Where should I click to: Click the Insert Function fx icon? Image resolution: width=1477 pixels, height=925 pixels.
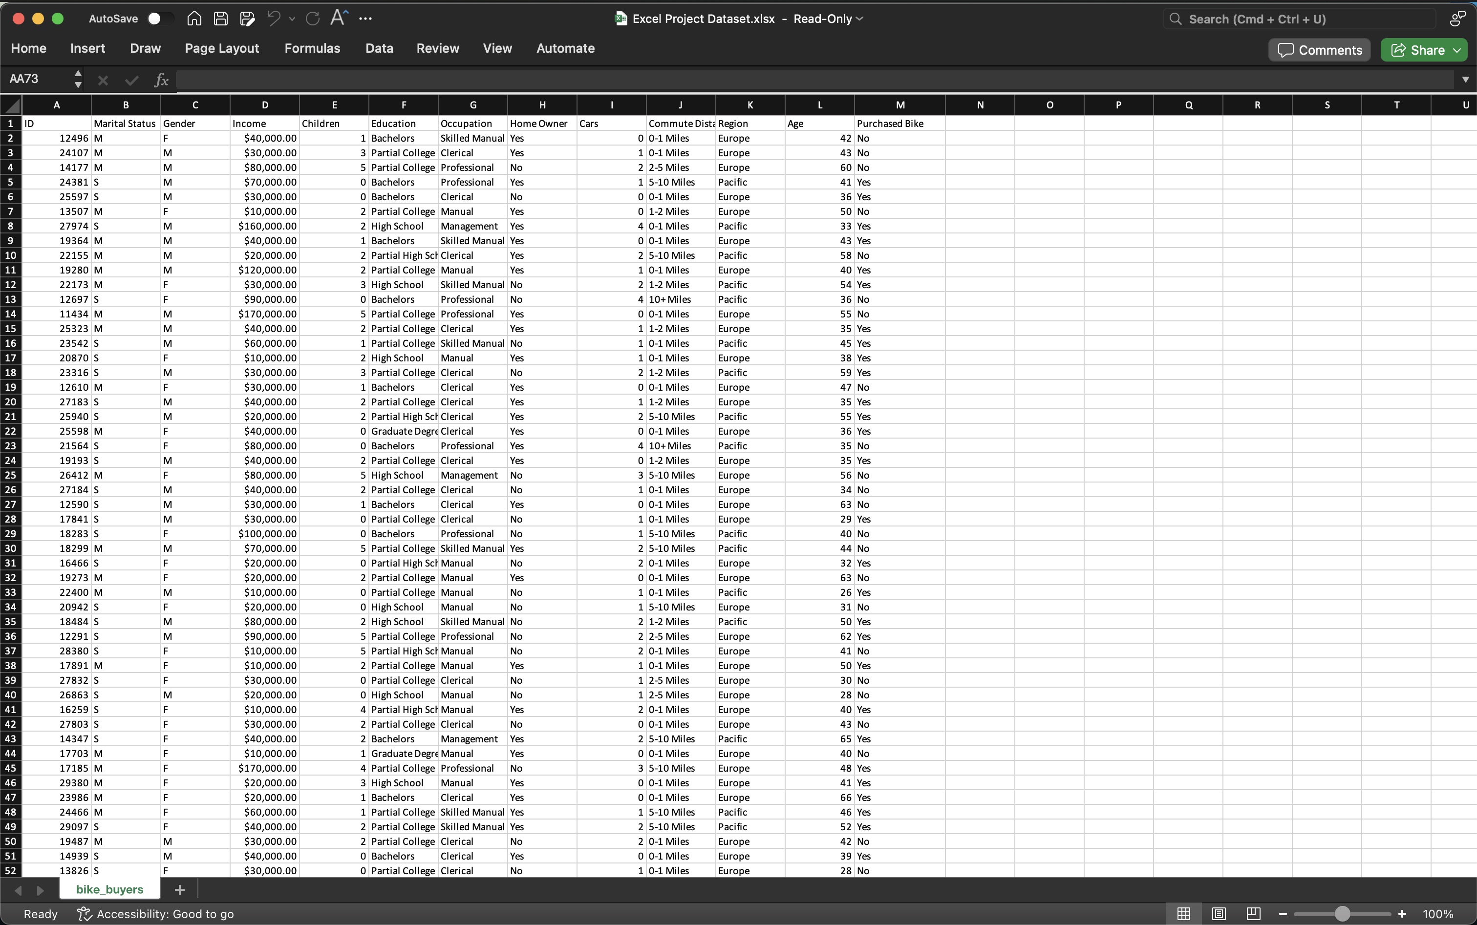click(161, 80)
